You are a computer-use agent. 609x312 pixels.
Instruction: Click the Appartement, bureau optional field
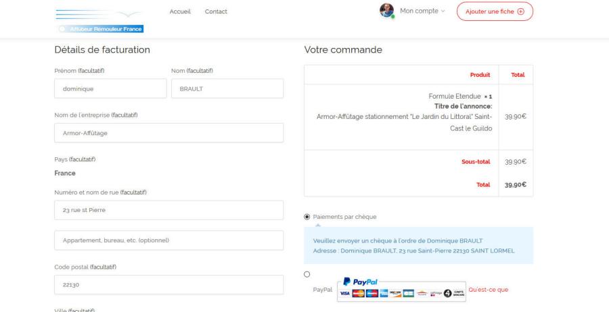pos(168,240)
